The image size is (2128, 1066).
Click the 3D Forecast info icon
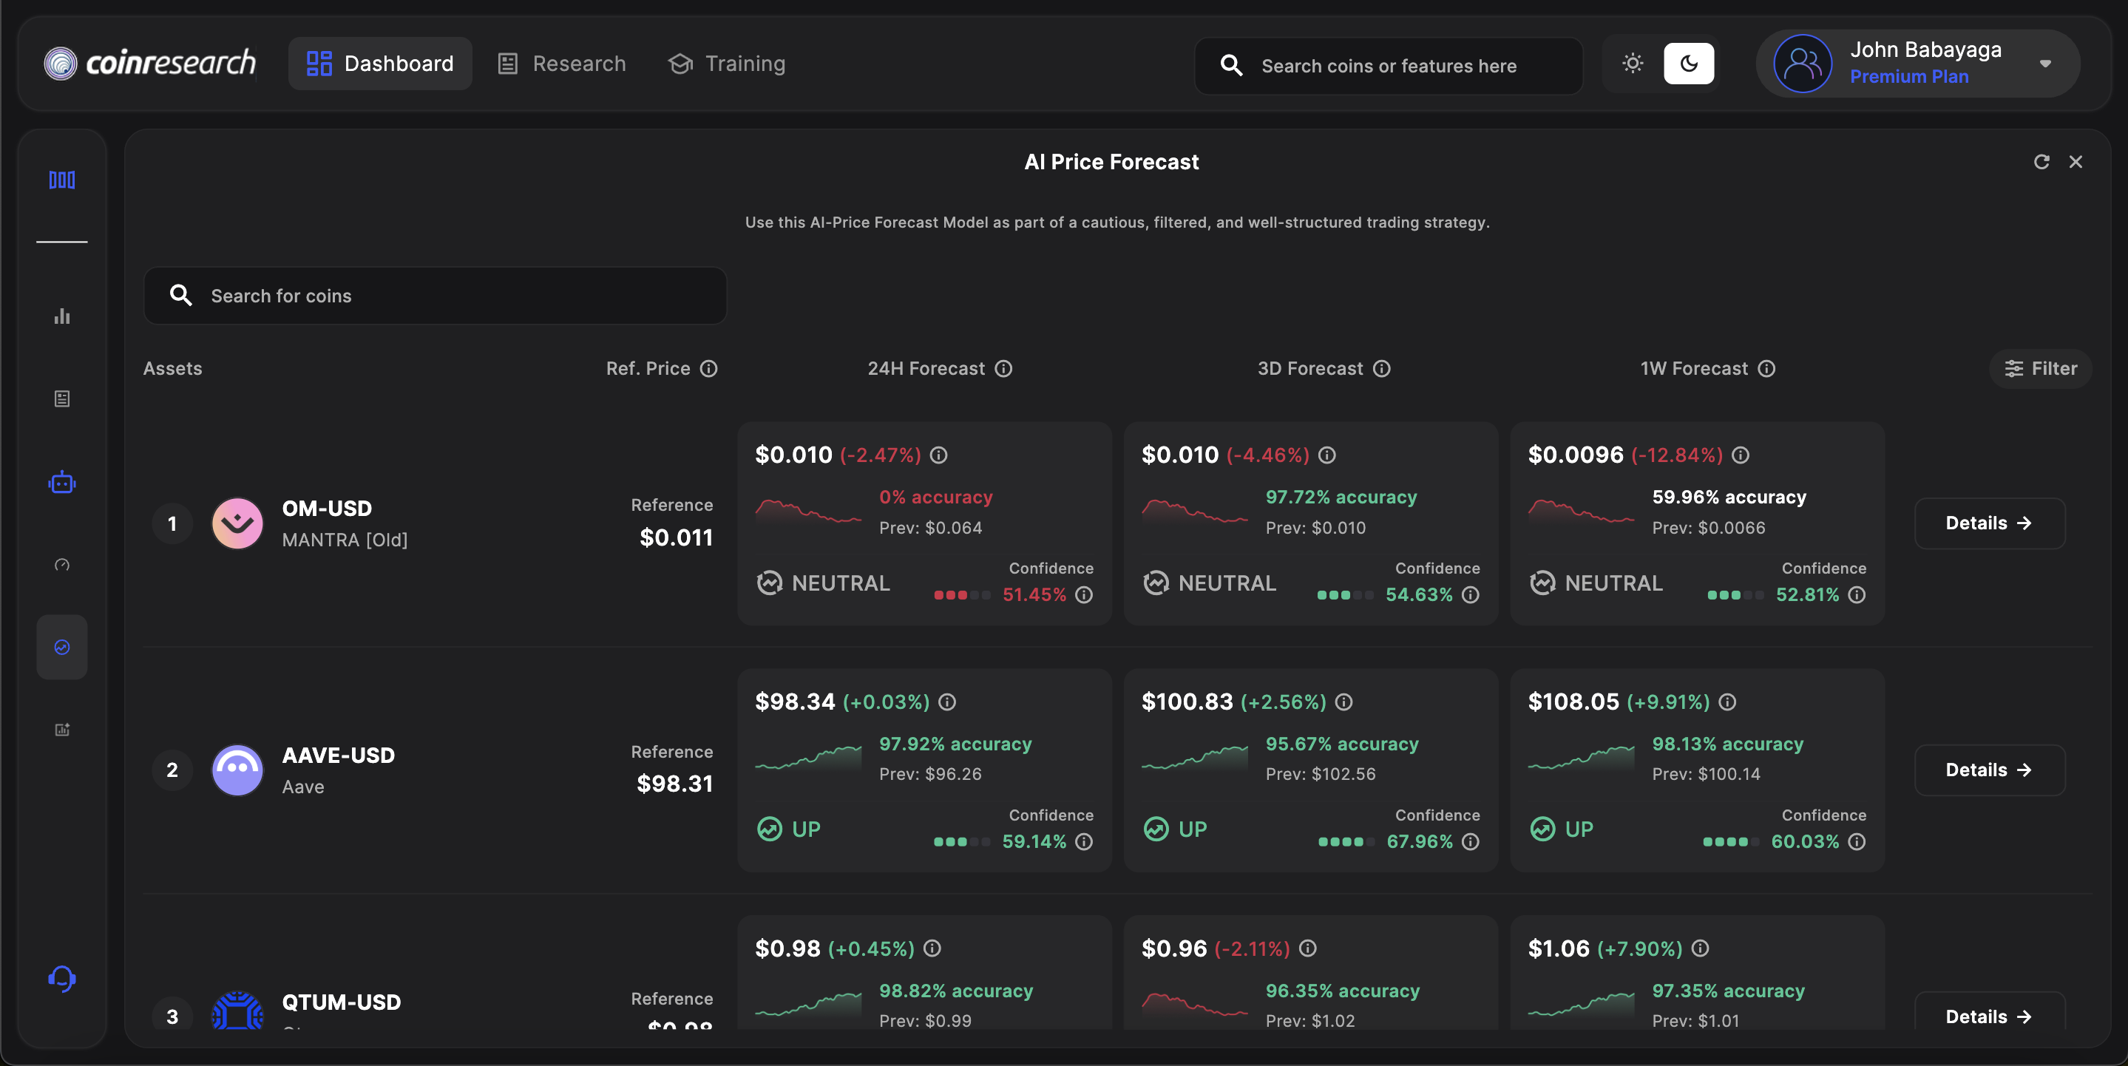[1381, 368]
